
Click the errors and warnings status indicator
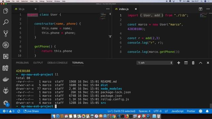9,111
